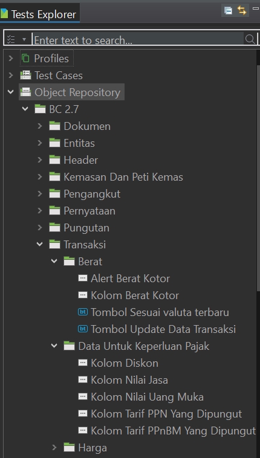Viewport: 260px width, 458px height.
Task: Click the Profiles icon
Action: [x=25, y=59]
